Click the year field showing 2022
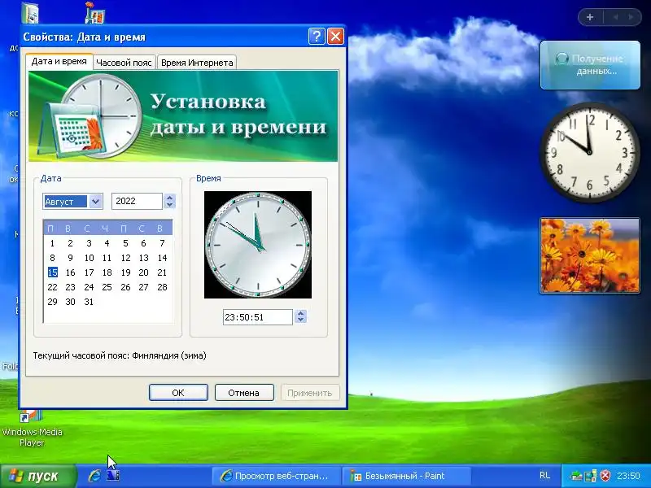This screenshot has height=488, width=651. 137,201
